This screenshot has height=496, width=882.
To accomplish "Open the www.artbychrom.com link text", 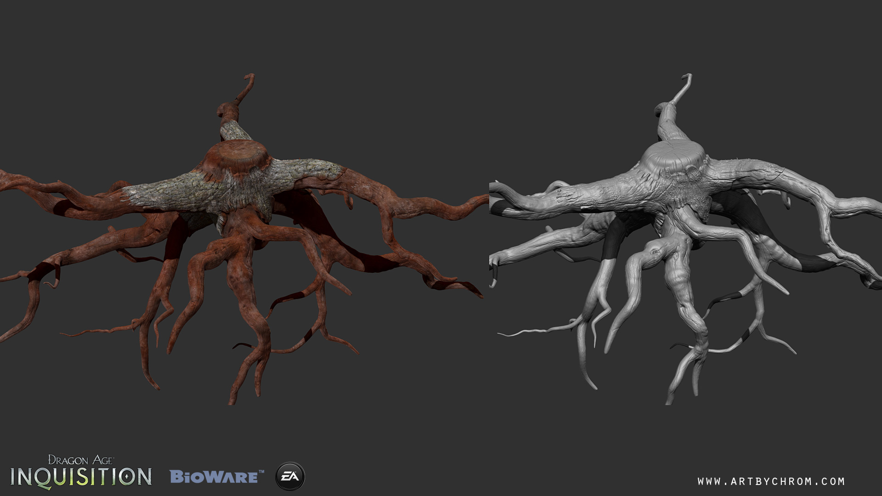I will pos(771,481).
